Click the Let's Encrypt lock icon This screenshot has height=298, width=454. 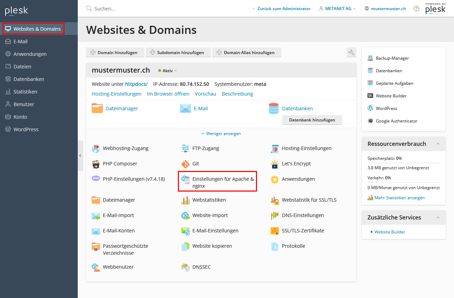[x=275, y=164]
